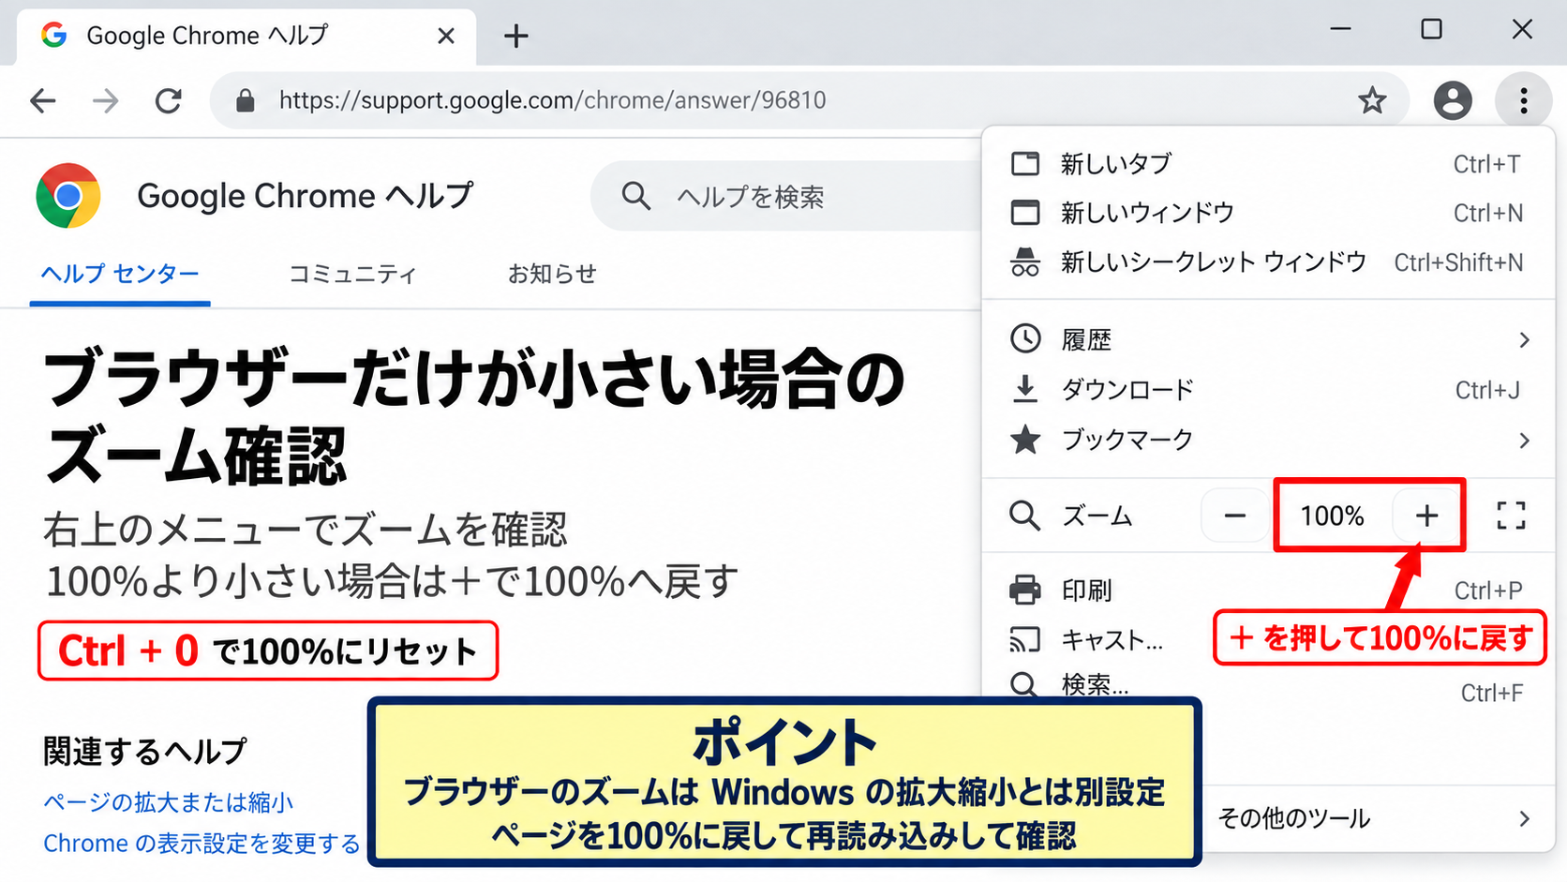Open ページの拡大または縮小 link
1567x882 pixels.
[x=169, y=802]
